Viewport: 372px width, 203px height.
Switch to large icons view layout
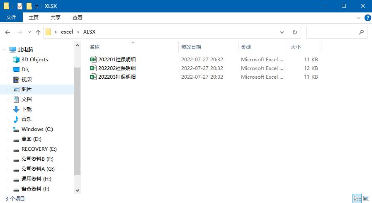(x=366, y=198)
